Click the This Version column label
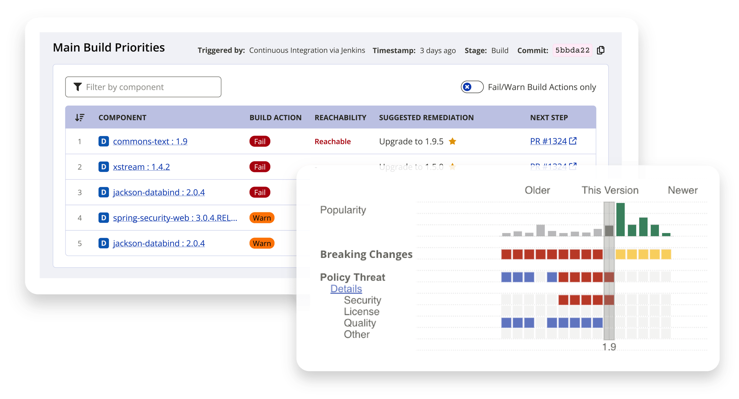 [610, 190]
